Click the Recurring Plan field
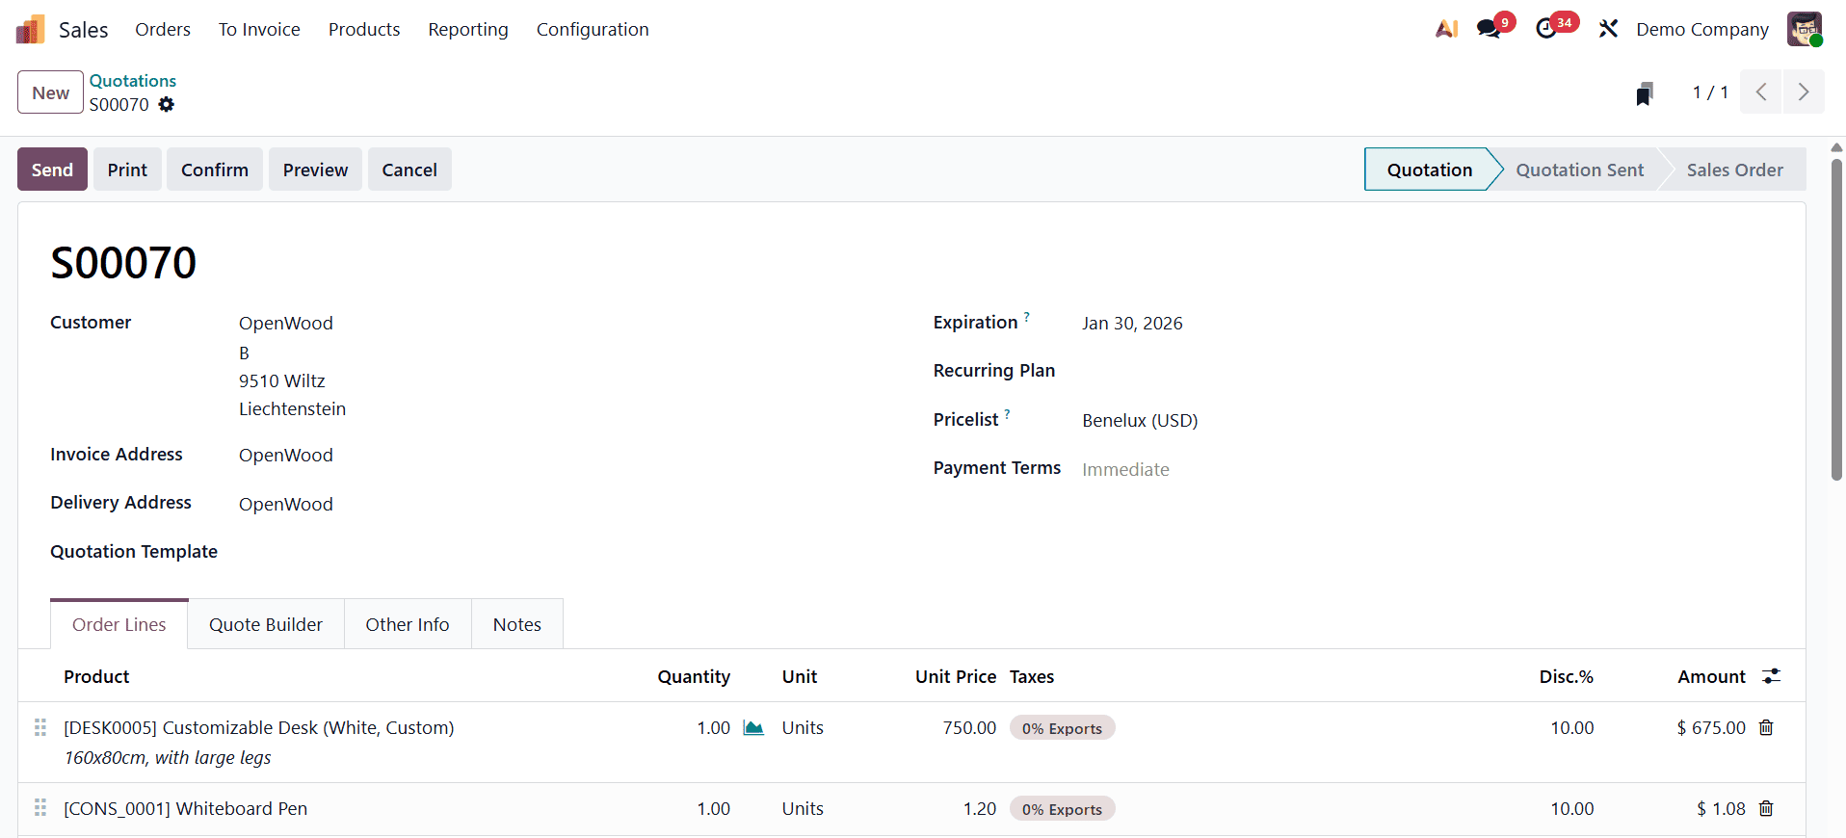 tap(1426, 371)
